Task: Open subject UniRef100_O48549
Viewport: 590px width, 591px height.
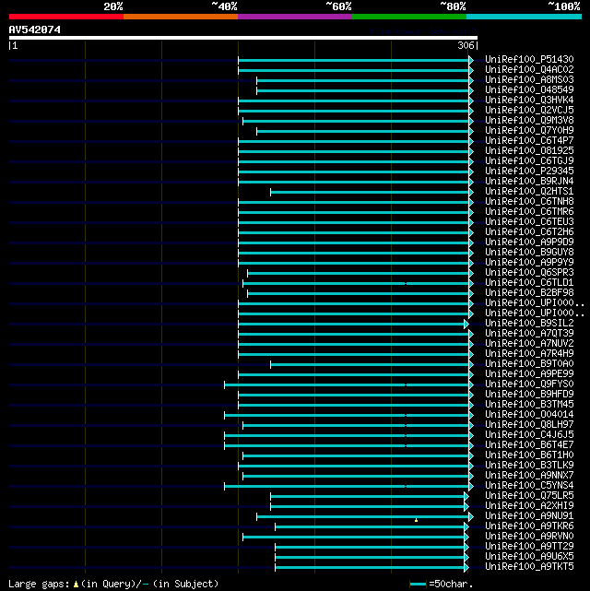Action: (x=529, y=89)
